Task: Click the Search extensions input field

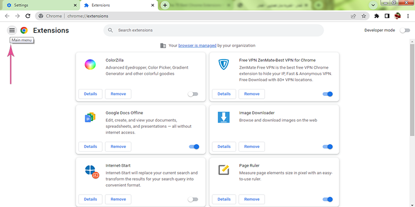Action: click(218, 31)
